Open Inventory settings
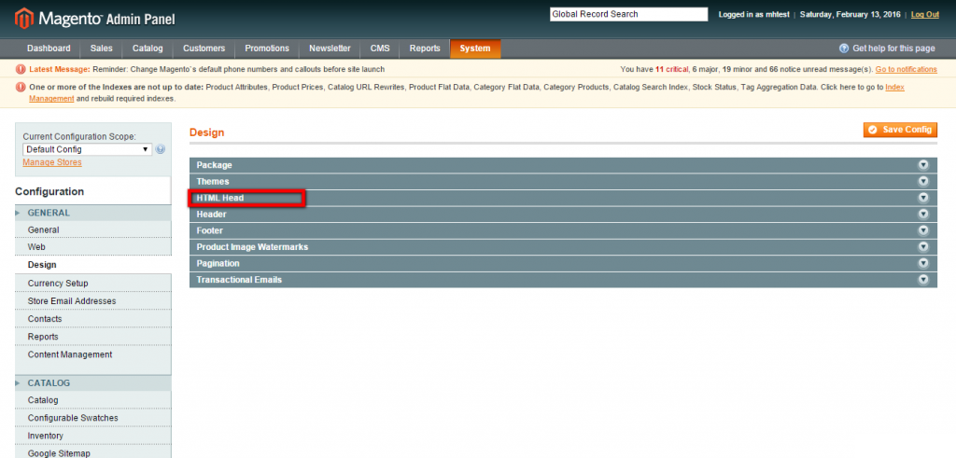956x458 pixels. click(x=93, y=436)
